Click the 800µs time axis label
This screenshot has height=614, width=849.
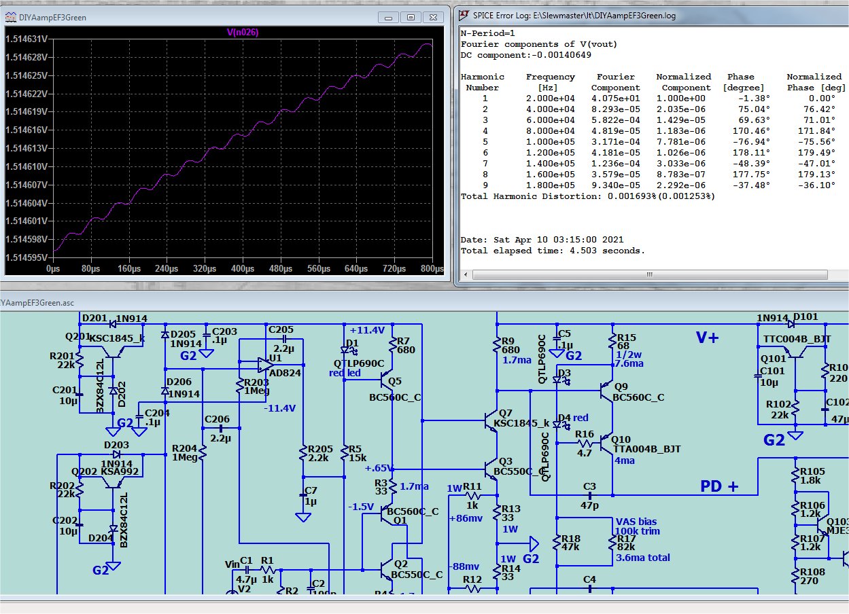(432, 269)
